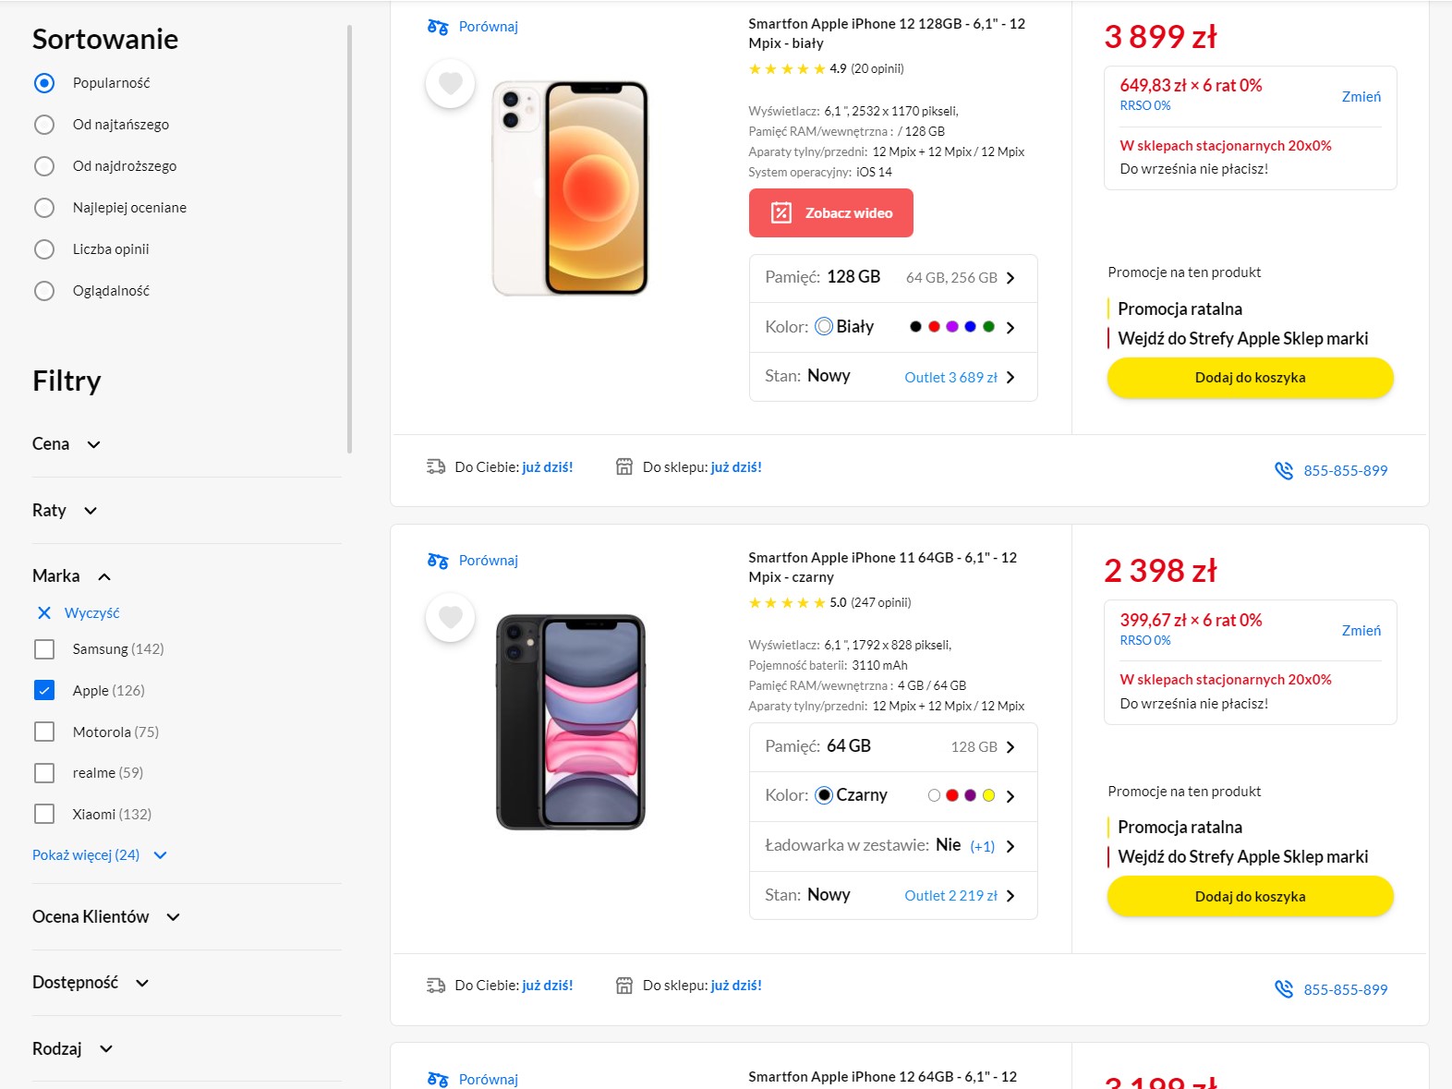Open the black iPhone 11 product image
Image resolution: width=1452 pixels, height=1089 pixels.
571,722
